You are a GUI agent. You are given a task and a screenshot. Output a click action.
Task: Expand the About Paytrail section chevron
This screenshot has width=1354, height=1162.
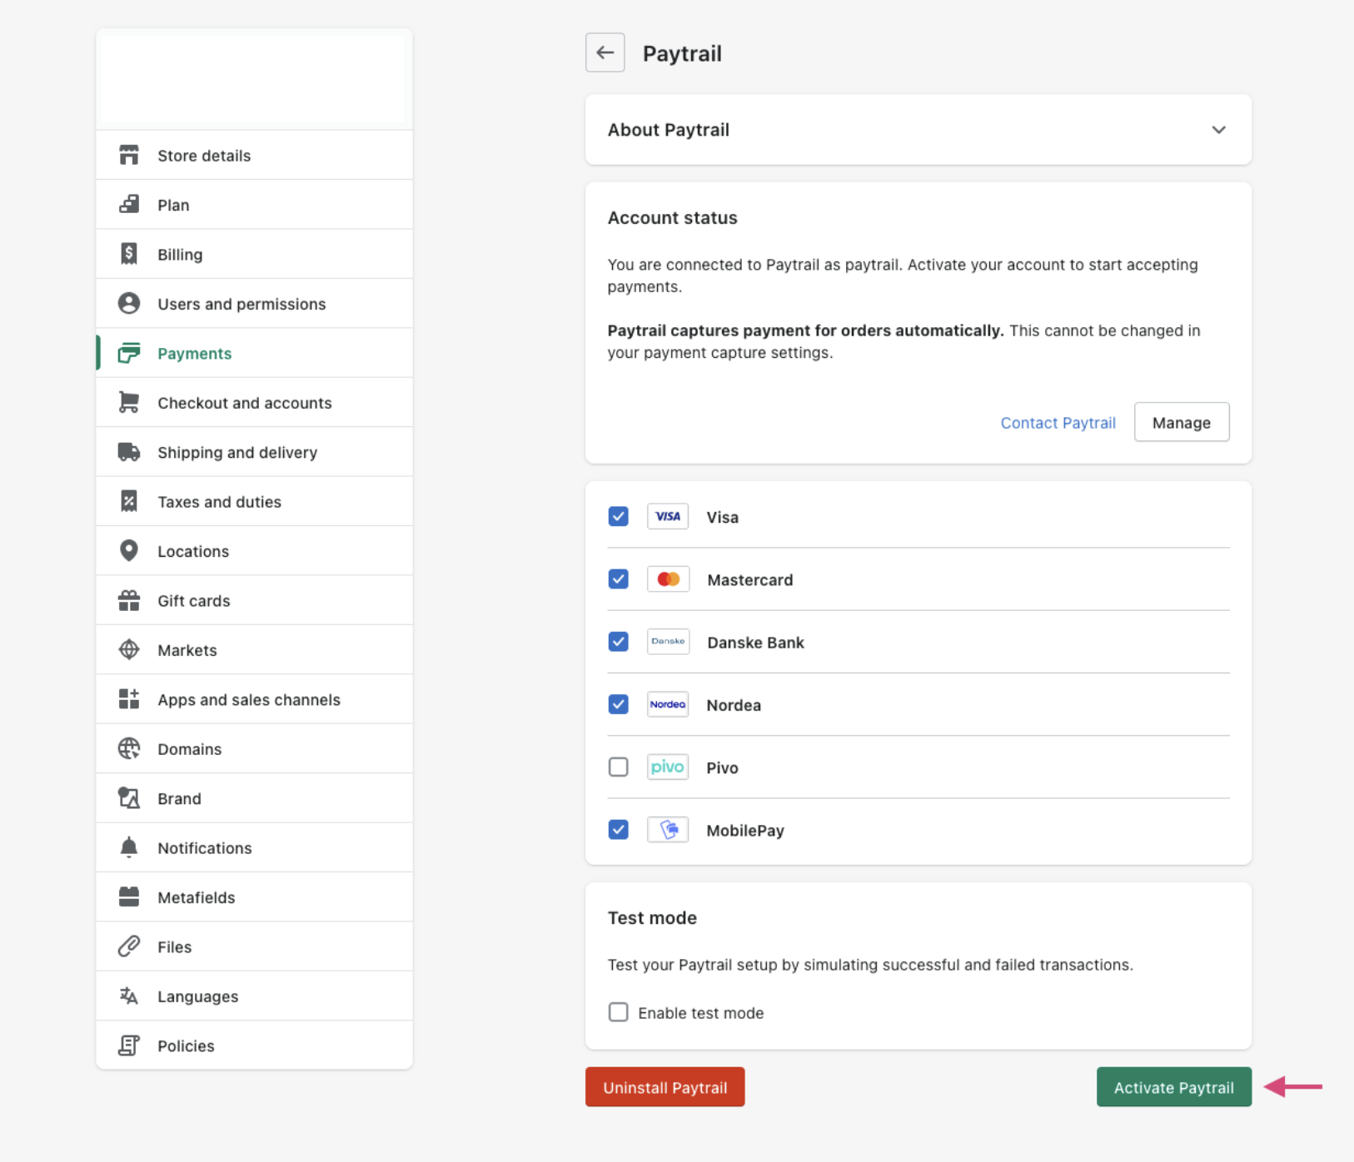[x=1218, y=130]
